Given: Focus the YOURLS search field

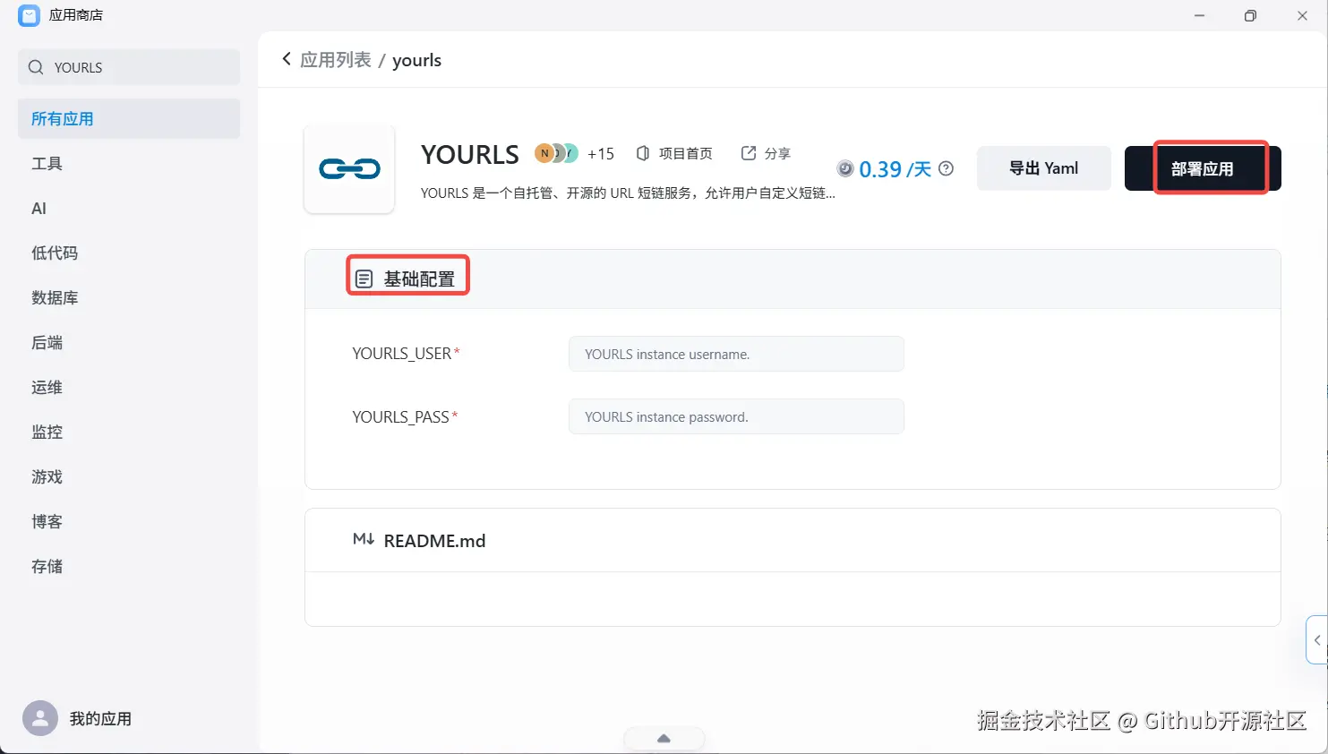Looking at the screenshot, I should 129,67.
